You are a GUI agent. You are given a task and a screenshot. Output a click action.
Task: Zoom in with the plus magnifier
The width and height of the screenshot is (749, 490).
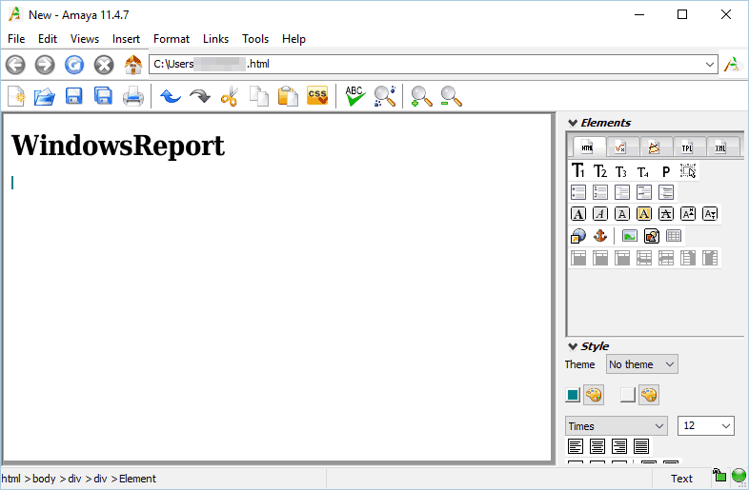point(422,96)
